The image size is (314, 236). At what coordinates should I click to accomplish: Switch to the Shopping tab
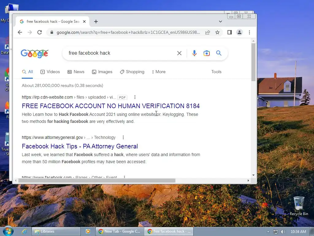132,72
